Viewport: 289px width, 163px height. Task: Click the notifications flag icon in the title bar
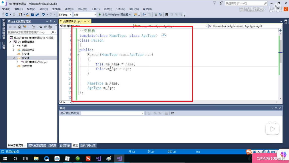pos(215,3)
